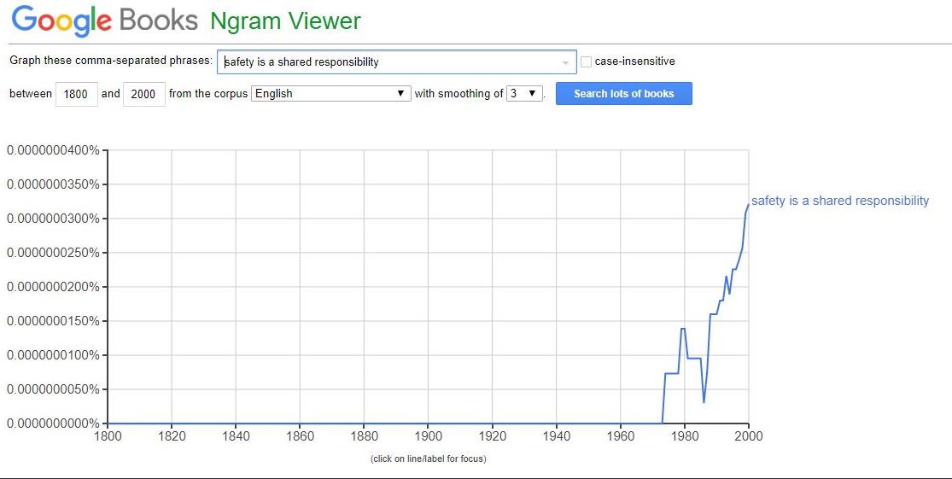952x479 pixels.
Task: Click the 1900 x-axis label
Action: [428, 436]
